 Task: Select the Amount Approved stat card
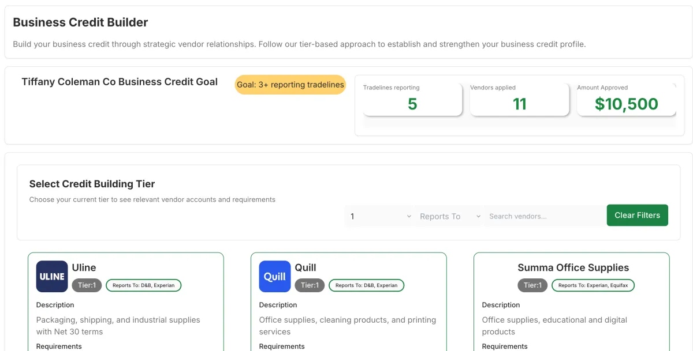(626, 99)
